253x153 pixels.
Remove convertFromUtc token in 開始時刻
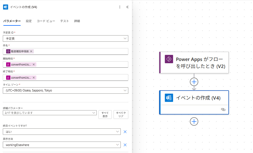tap(34, 64)
